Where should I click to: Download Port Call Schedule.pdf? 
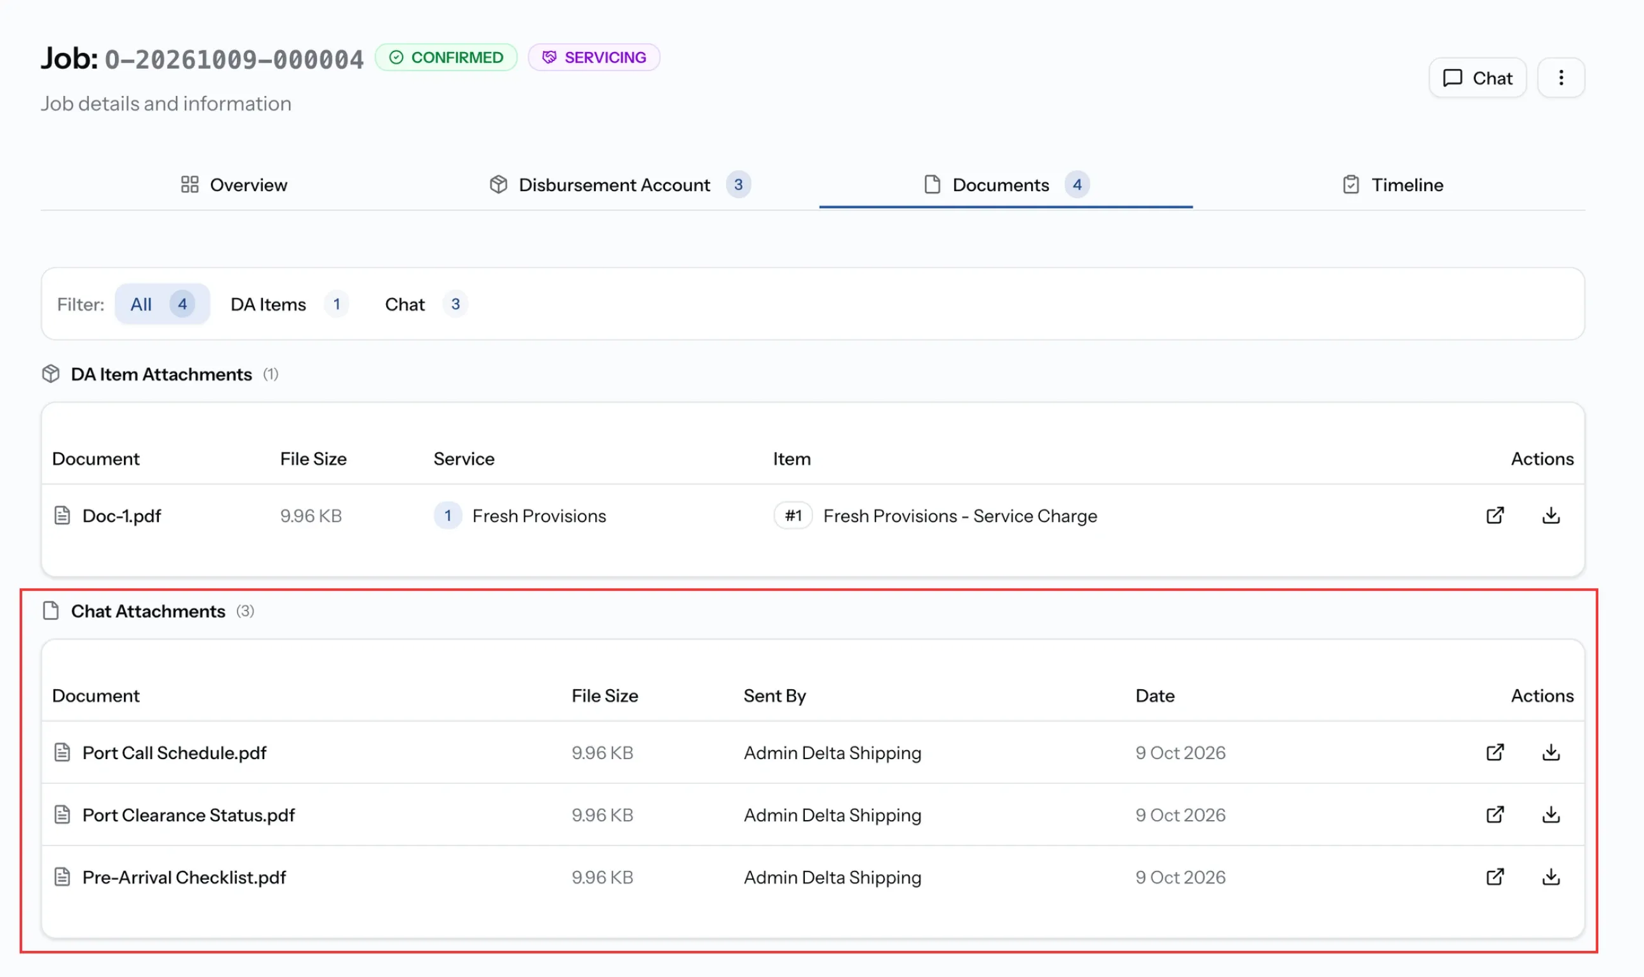click(x=1551, y=753)
